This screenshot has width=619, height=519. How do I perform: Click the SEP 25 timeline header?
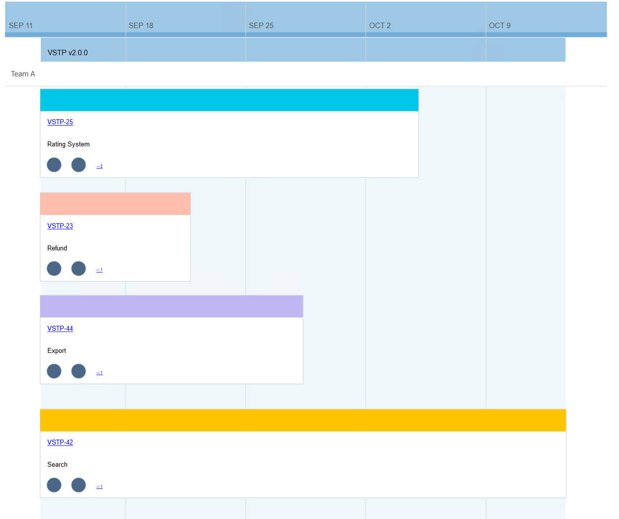coord(261,26)
